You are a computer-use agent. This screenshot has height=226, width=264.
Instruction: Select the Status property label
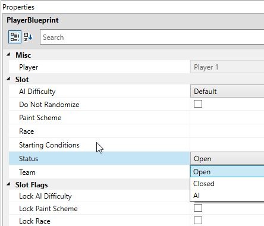[29, 159]
